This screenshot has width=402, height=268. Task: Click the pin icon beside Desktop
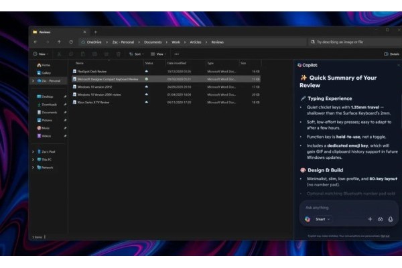point(65,96)
